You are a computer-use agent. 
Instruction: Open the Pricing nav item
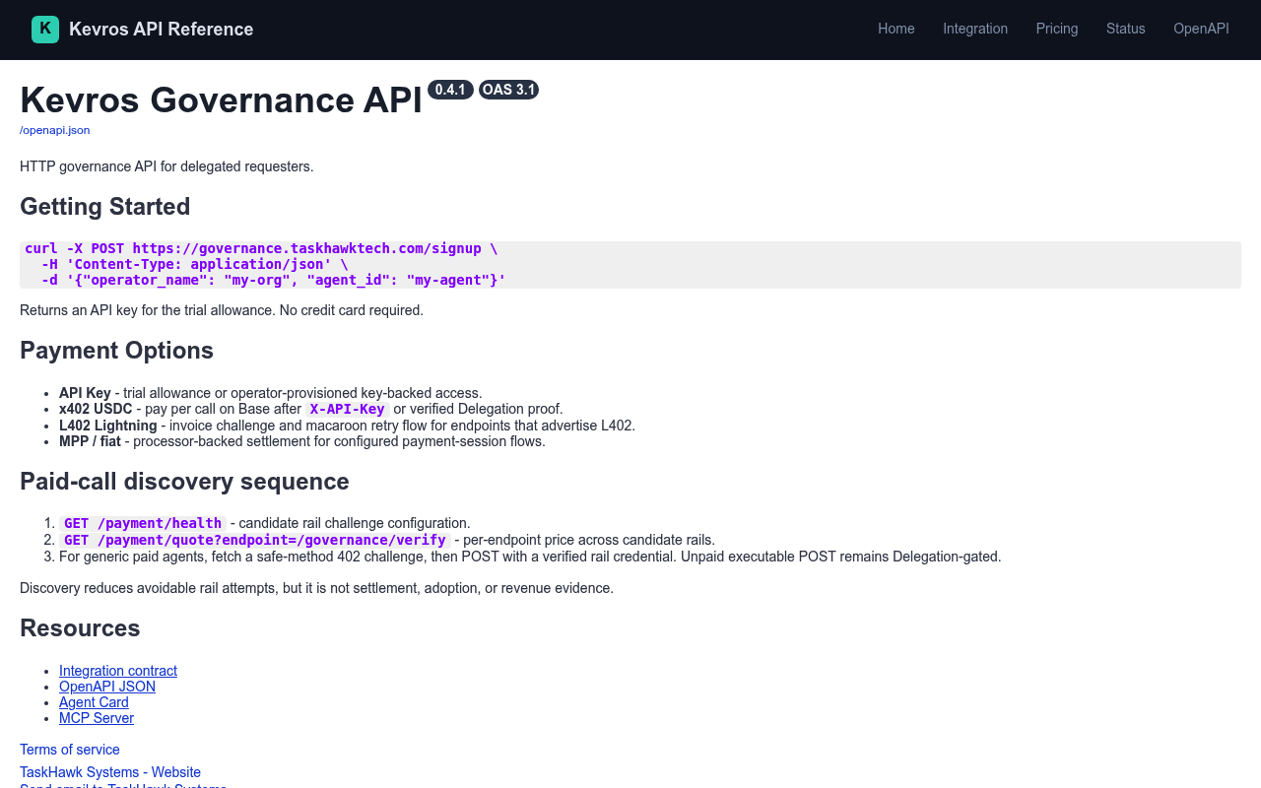click(1057, 29)
